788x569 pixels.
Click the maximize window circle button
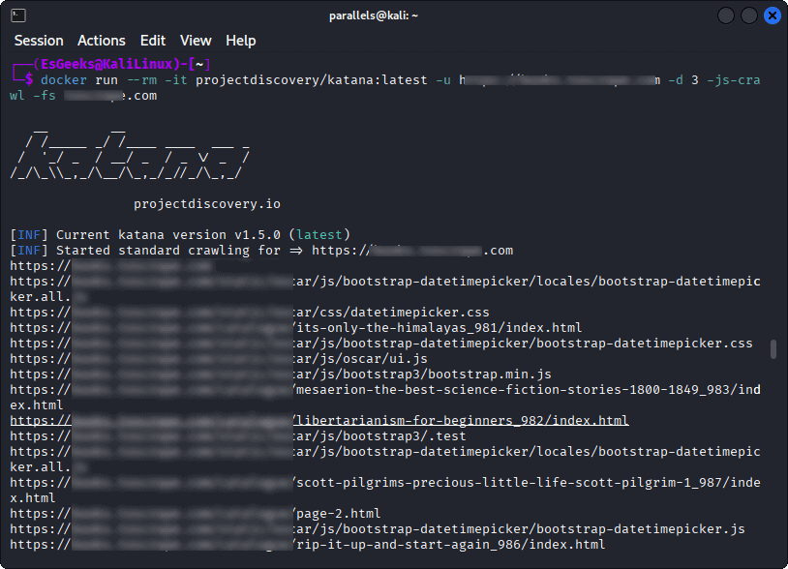tap(749, 15)
